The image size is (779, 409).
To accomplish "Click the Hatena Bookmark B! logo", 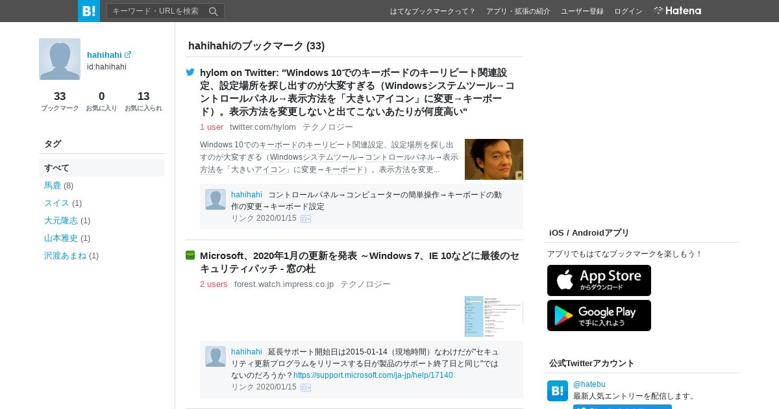I will tap(89, 11).
